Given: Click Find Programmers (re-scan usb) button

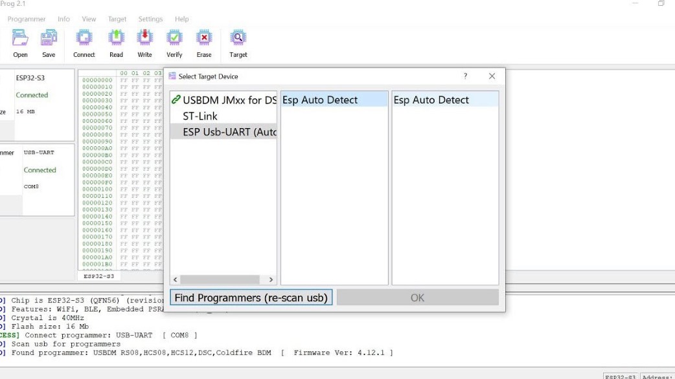Looking at the screenshot, I should pos(251,298).
